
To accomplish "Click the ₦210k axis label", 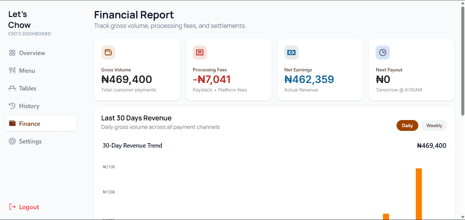I will (109, 167).
